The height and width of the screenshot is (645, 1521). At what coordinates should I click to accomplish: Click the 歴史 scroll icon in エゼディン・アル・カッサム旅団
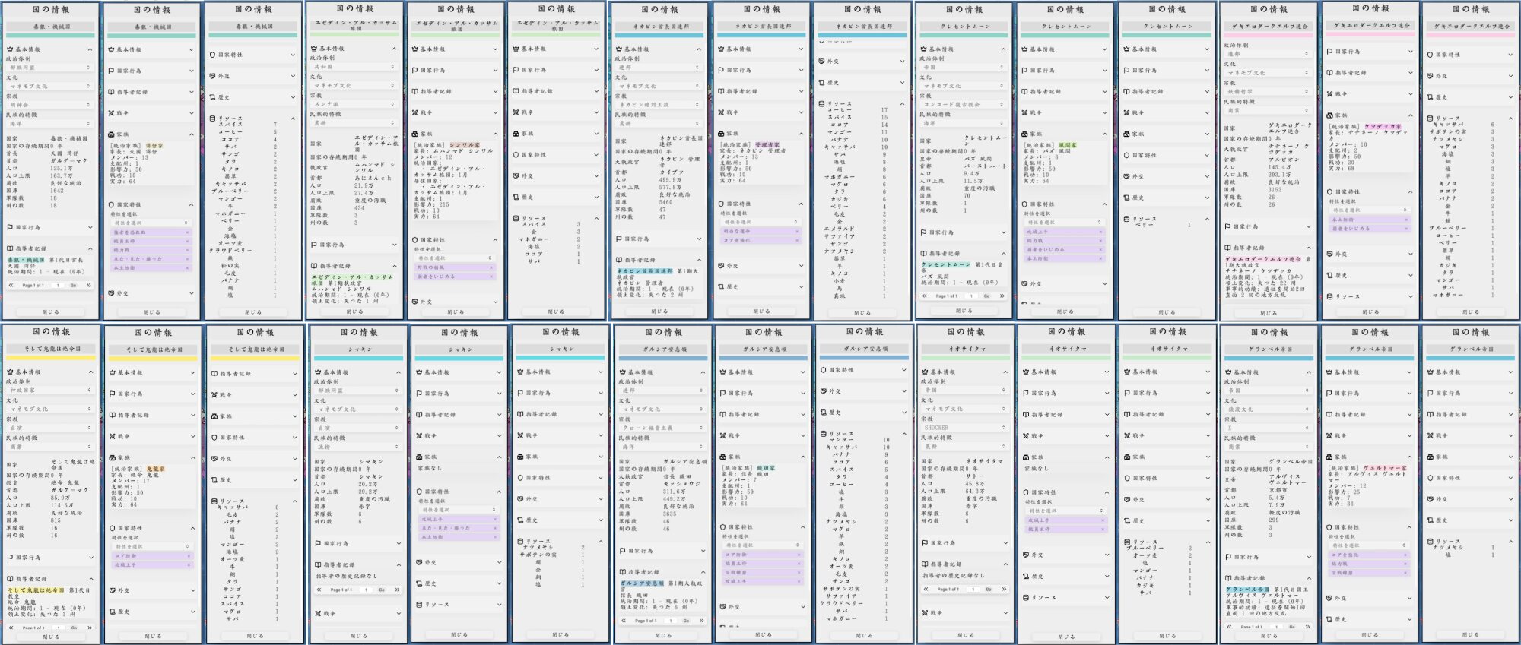click(x=516, y=197)
